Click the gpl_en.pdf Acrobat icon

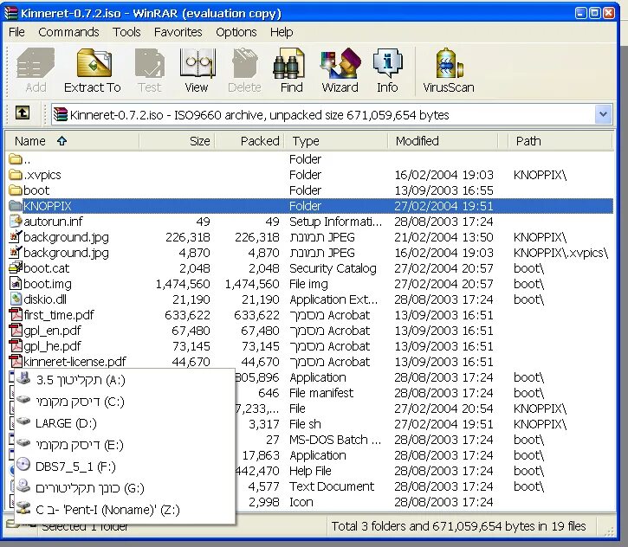coord(16,330)
